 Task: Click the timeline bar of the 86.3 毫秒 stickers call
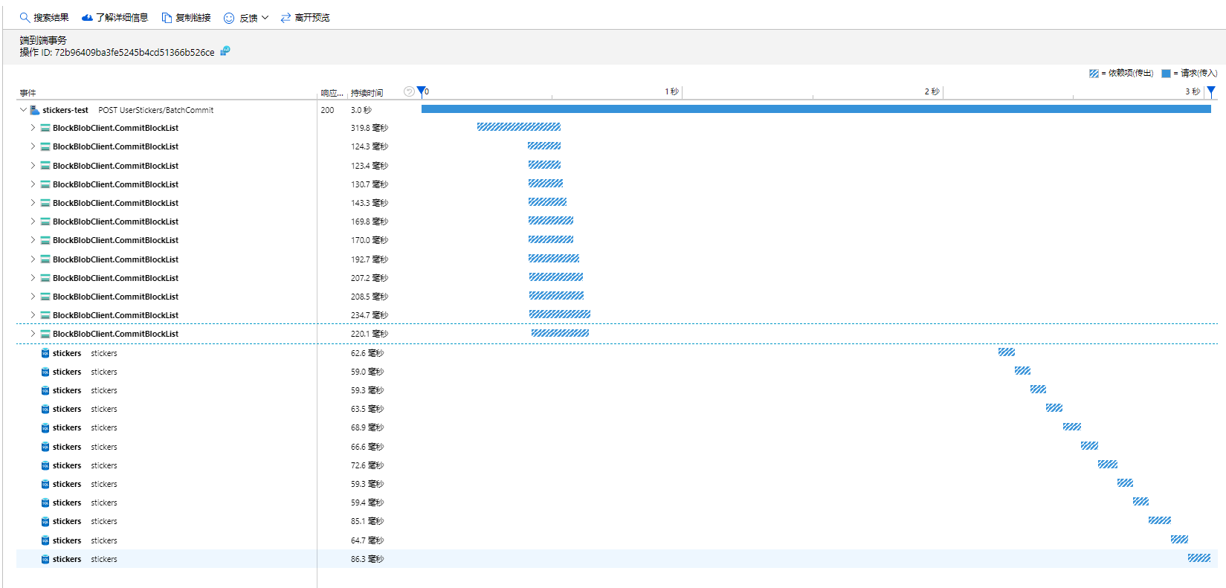tap(1199, 558)
